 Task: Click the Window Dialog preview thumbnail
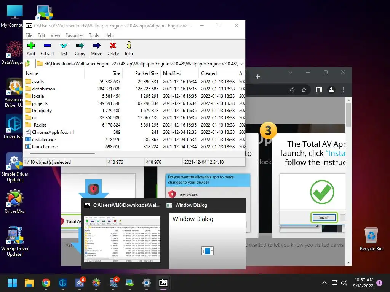point(208,241)
